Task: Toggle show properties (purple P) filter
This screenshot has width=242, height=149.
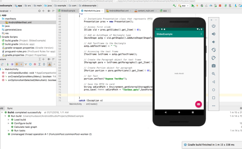Action: pyautogui.click(x=12, y=64)
